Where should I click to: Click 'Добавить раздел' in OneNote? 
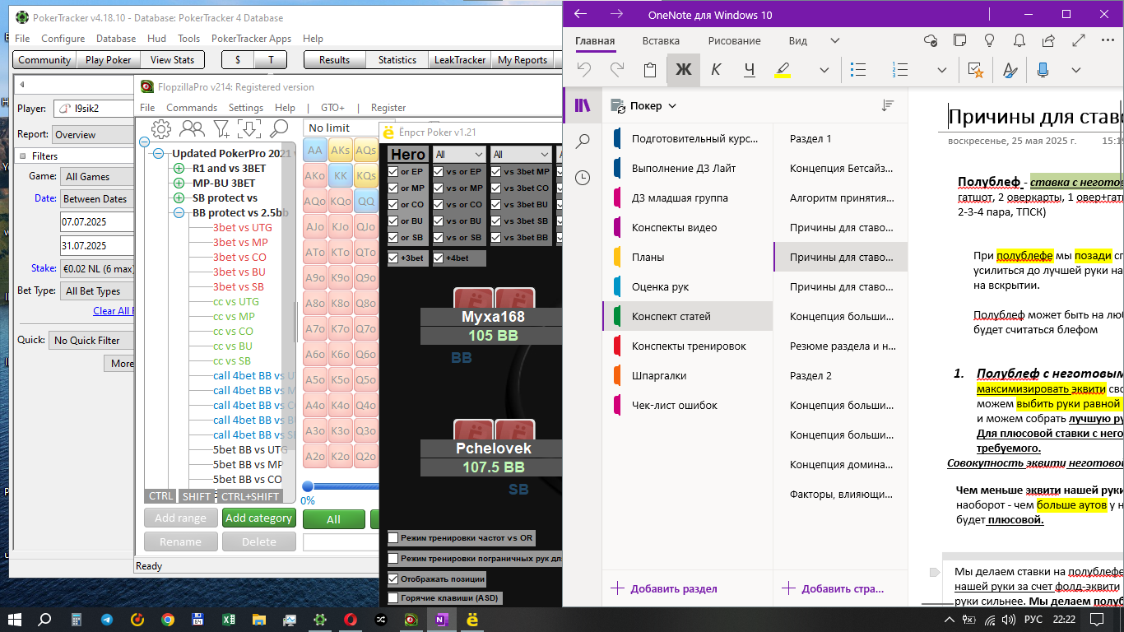[664, 588]
